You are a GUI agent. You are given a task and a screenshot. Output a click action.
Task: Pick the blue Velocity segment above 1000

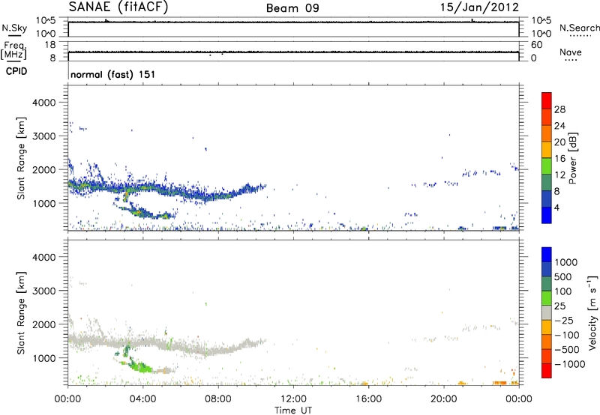tap(547, 255)
